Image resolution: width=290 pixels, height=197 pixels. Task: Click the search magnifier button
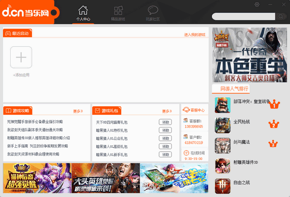pos(281,16)
